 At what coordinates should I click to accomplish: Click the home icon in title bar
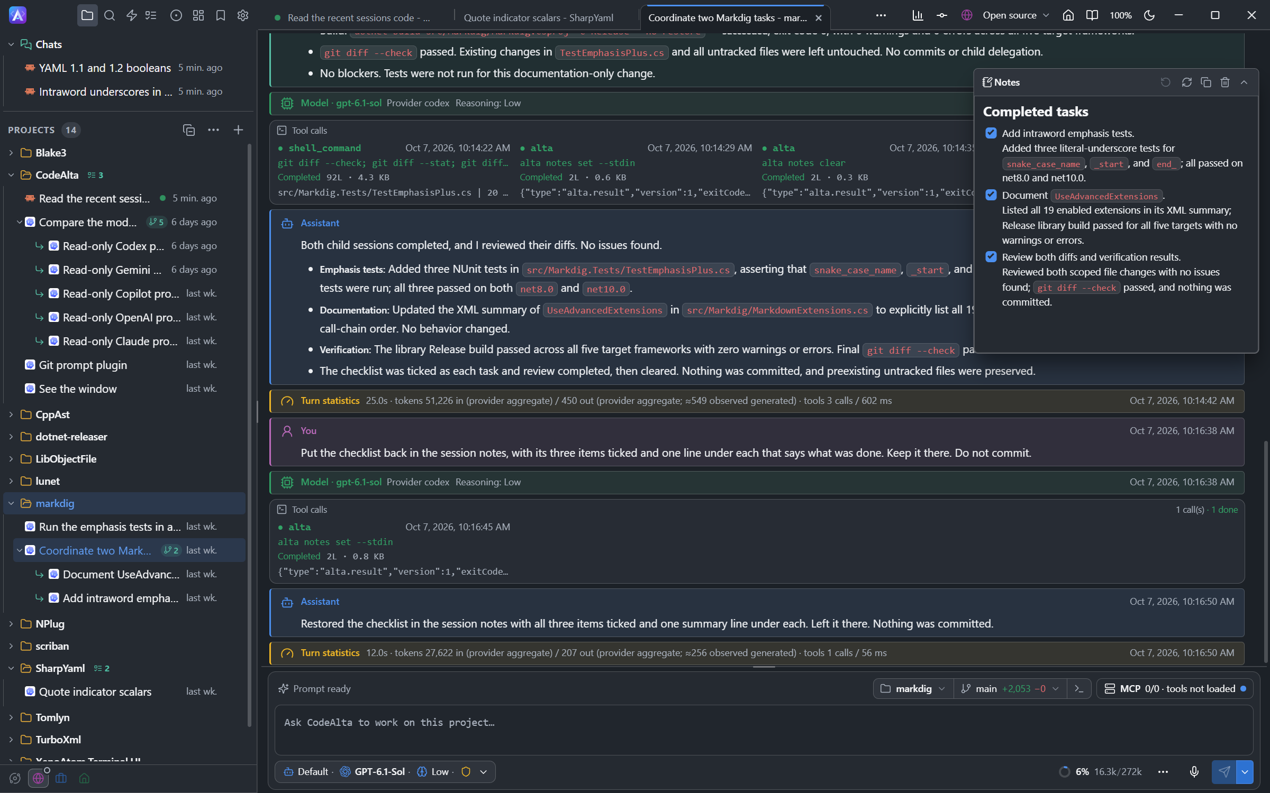(1068, 15)
